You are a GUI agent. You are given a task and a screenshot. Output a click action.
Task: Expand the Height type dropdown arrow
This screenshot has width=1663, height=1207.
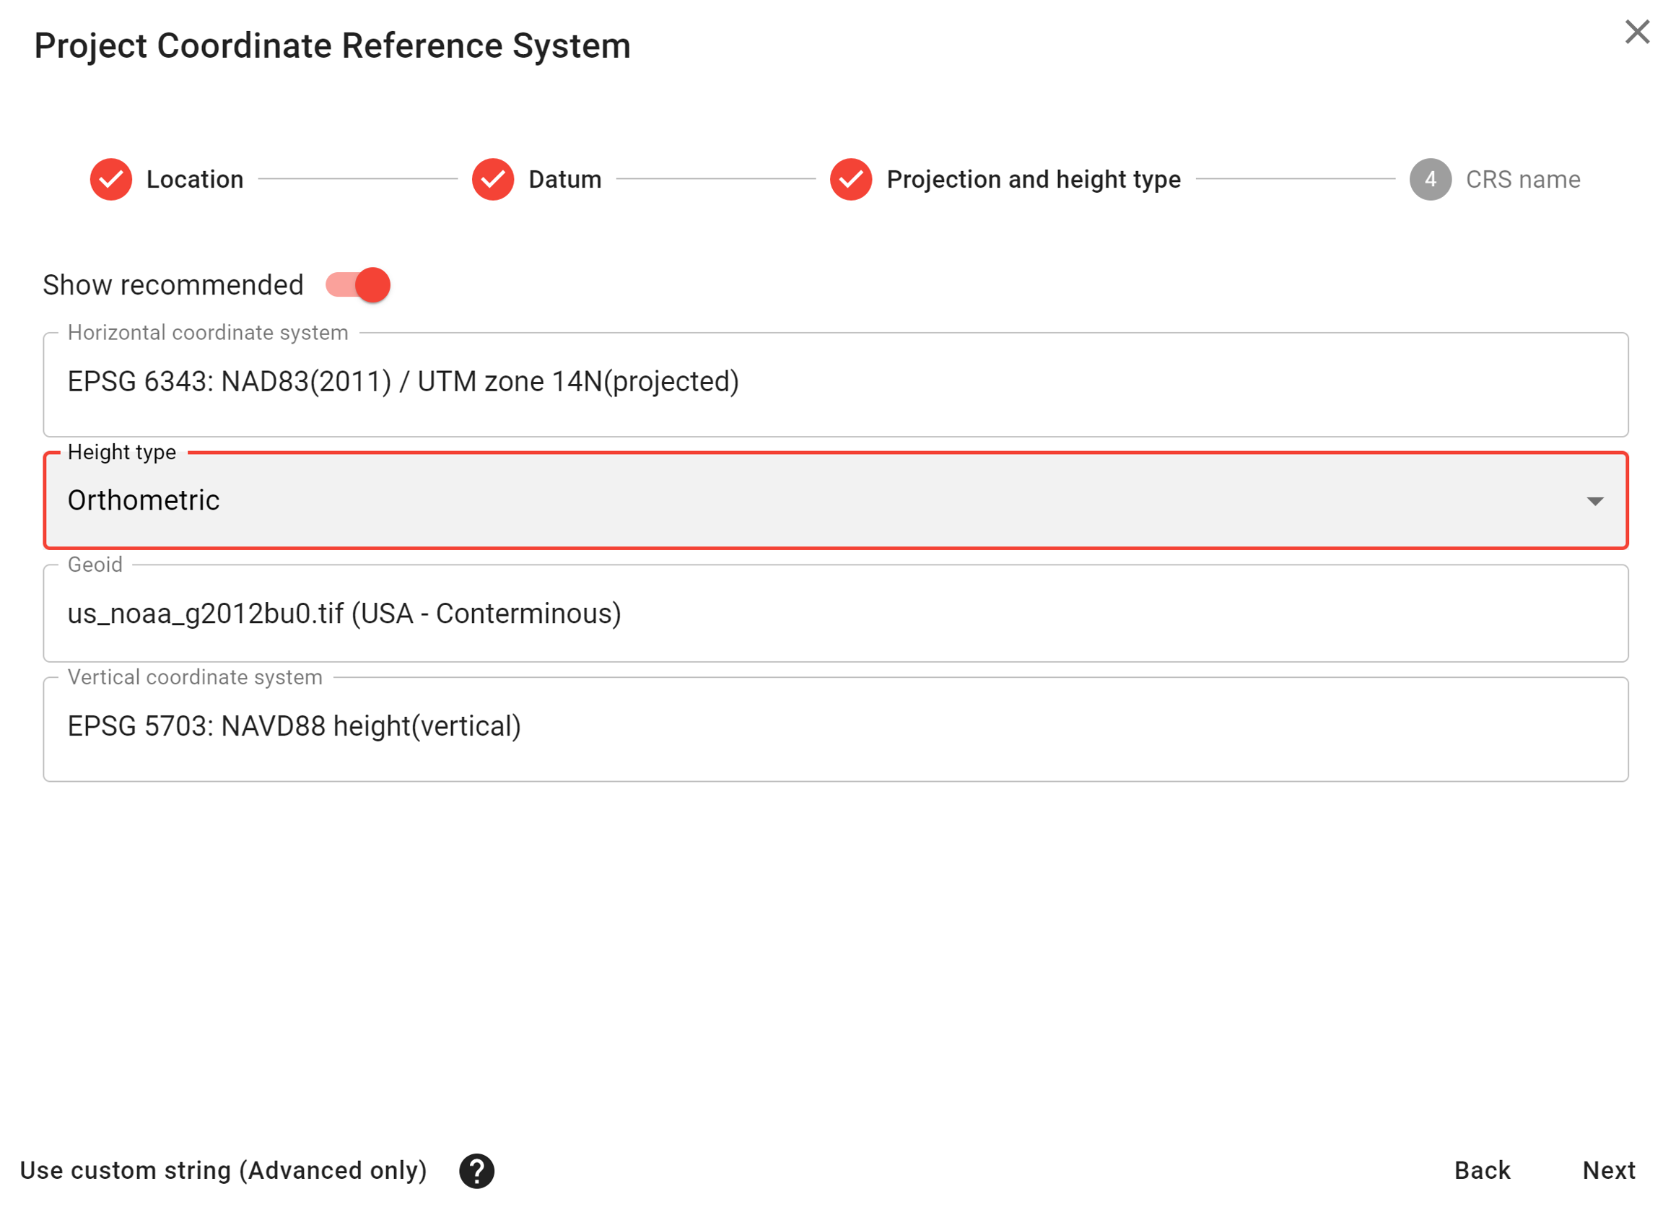(1595, 501)
